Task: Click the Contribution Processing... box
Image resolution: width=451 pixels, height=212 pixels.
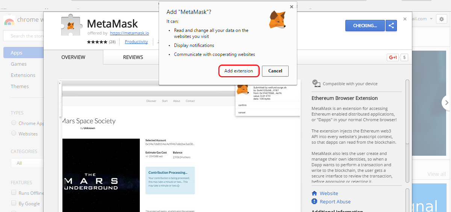Action: point(170,180)
